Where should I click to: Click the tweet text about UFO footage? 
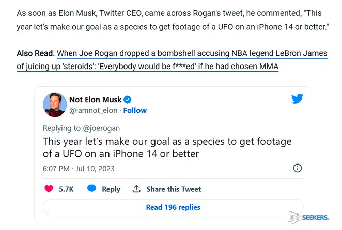tap(167, 147)
